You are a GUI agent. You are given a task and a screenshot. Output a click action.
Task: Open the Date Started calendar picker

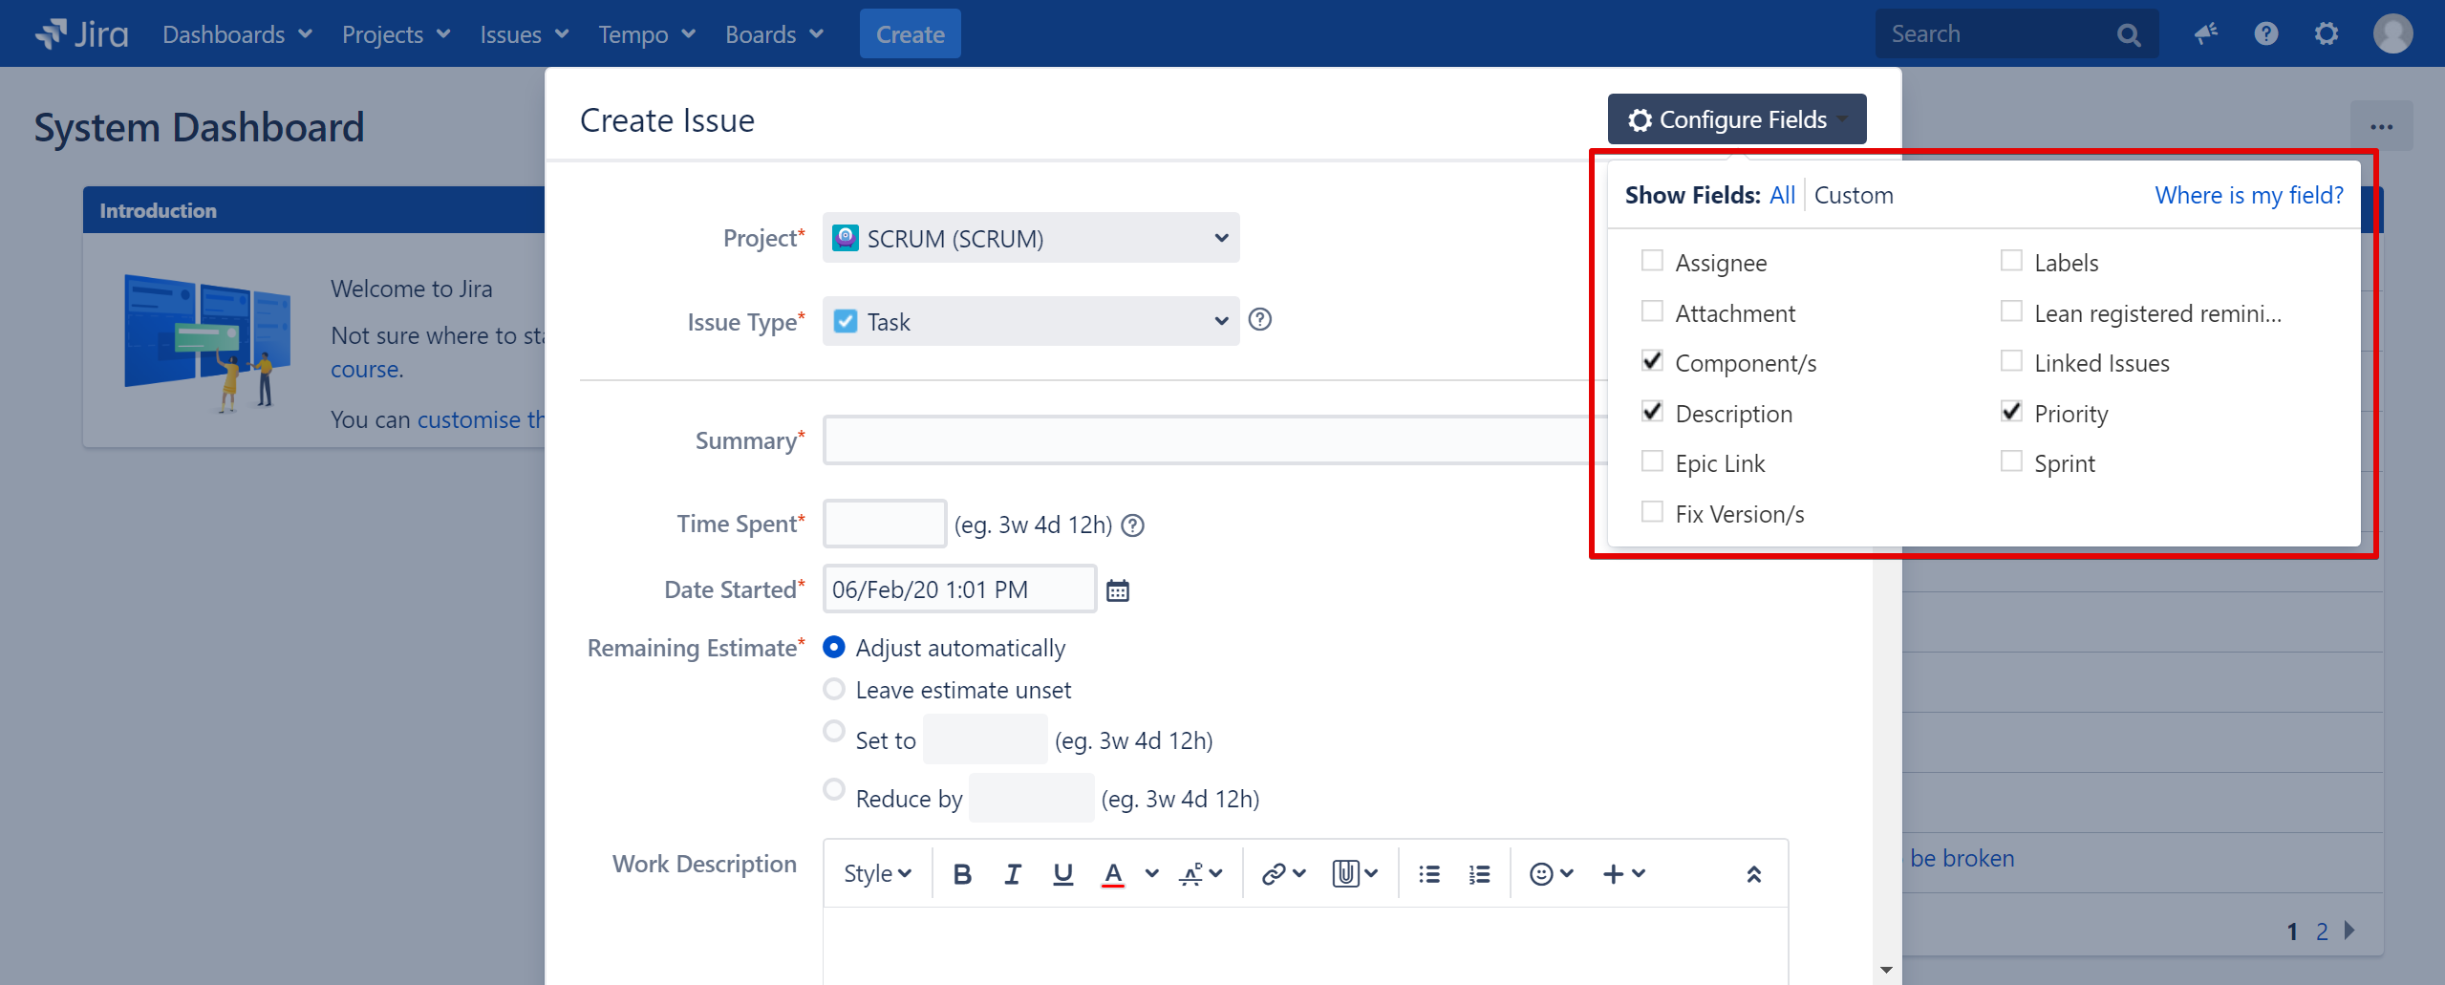point(1118,590)
